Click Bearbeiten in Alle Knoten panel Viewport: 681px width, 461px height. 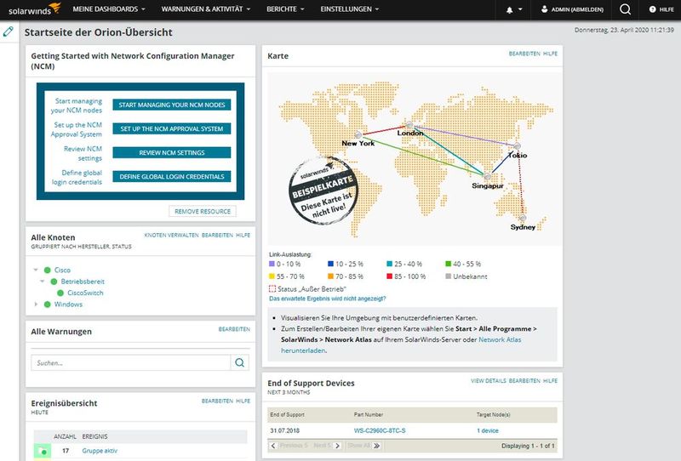pos(217,236)
